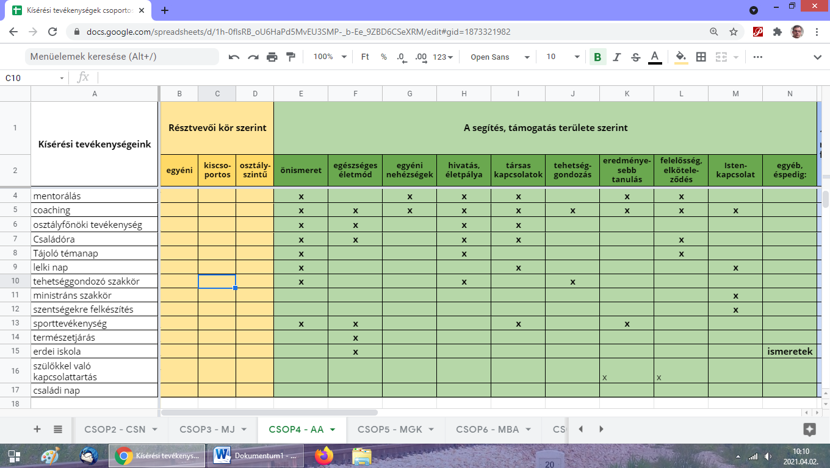This screenshot has width=830, height=468.
Task: Select the 'önismeret' header cell
Action: point(301,170)
